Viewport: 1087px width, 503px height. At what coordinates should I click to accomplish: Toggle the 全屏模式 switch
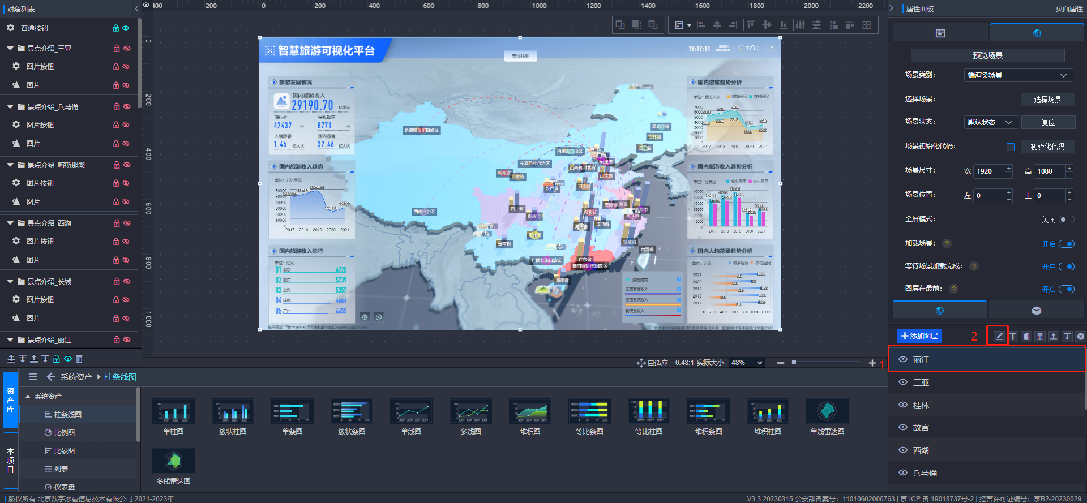tap(1066, 220)
